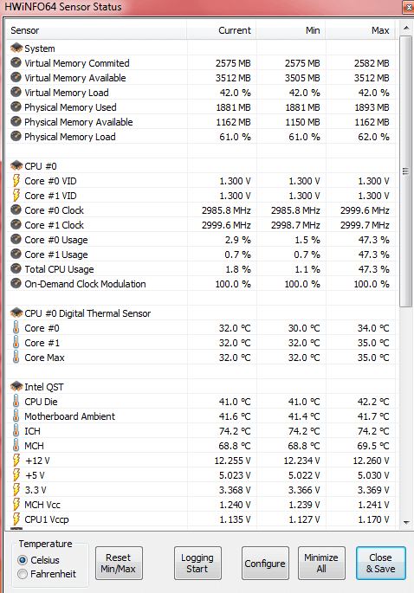Screen dimensions: 414x593
Task: Click the Virtual Memory Load clock icon
Action: pyautogui.click(x=16, y=93)
